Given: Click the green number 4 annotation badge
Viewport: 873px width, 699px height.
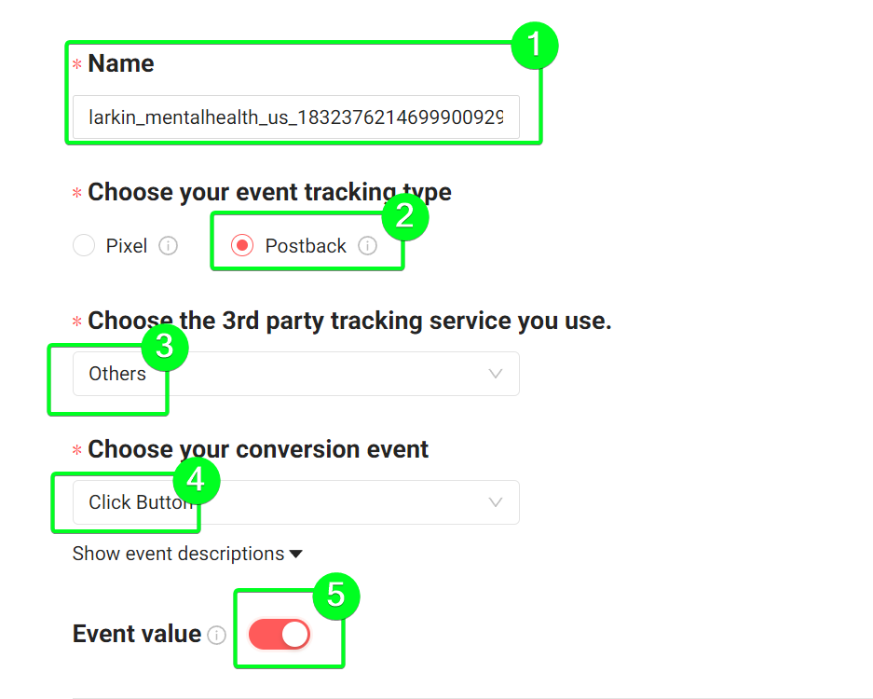Looking at the screenshot, I should point(196,480).
